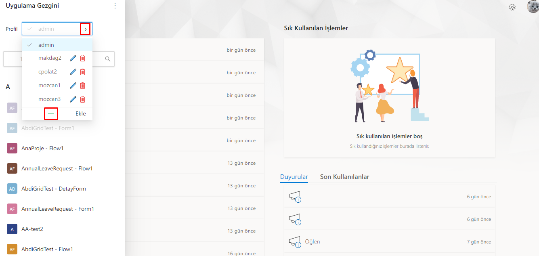Click trash icon next to cpolat2
The image size is (539, 256).
point(82,72)
